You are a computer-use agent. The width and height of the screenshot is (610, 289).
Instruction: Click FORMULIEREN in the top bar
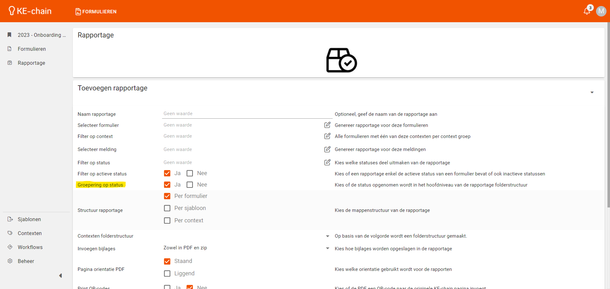96,12
